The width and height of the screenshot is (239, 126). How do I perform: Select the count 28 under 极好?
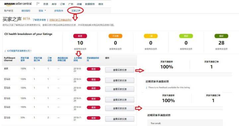pos(221,43)
